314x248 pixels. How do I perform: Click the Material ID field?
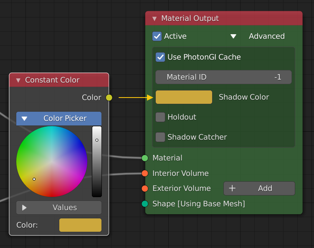pyautogui.click(x=223, y=77)
